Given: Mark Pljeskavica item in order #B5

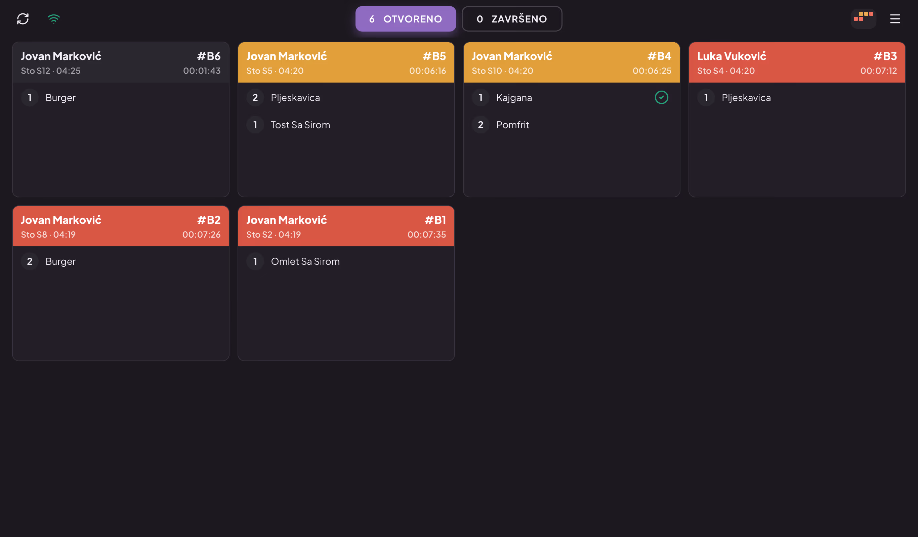Looking at the screenshot, I should [x=346, y=98].
